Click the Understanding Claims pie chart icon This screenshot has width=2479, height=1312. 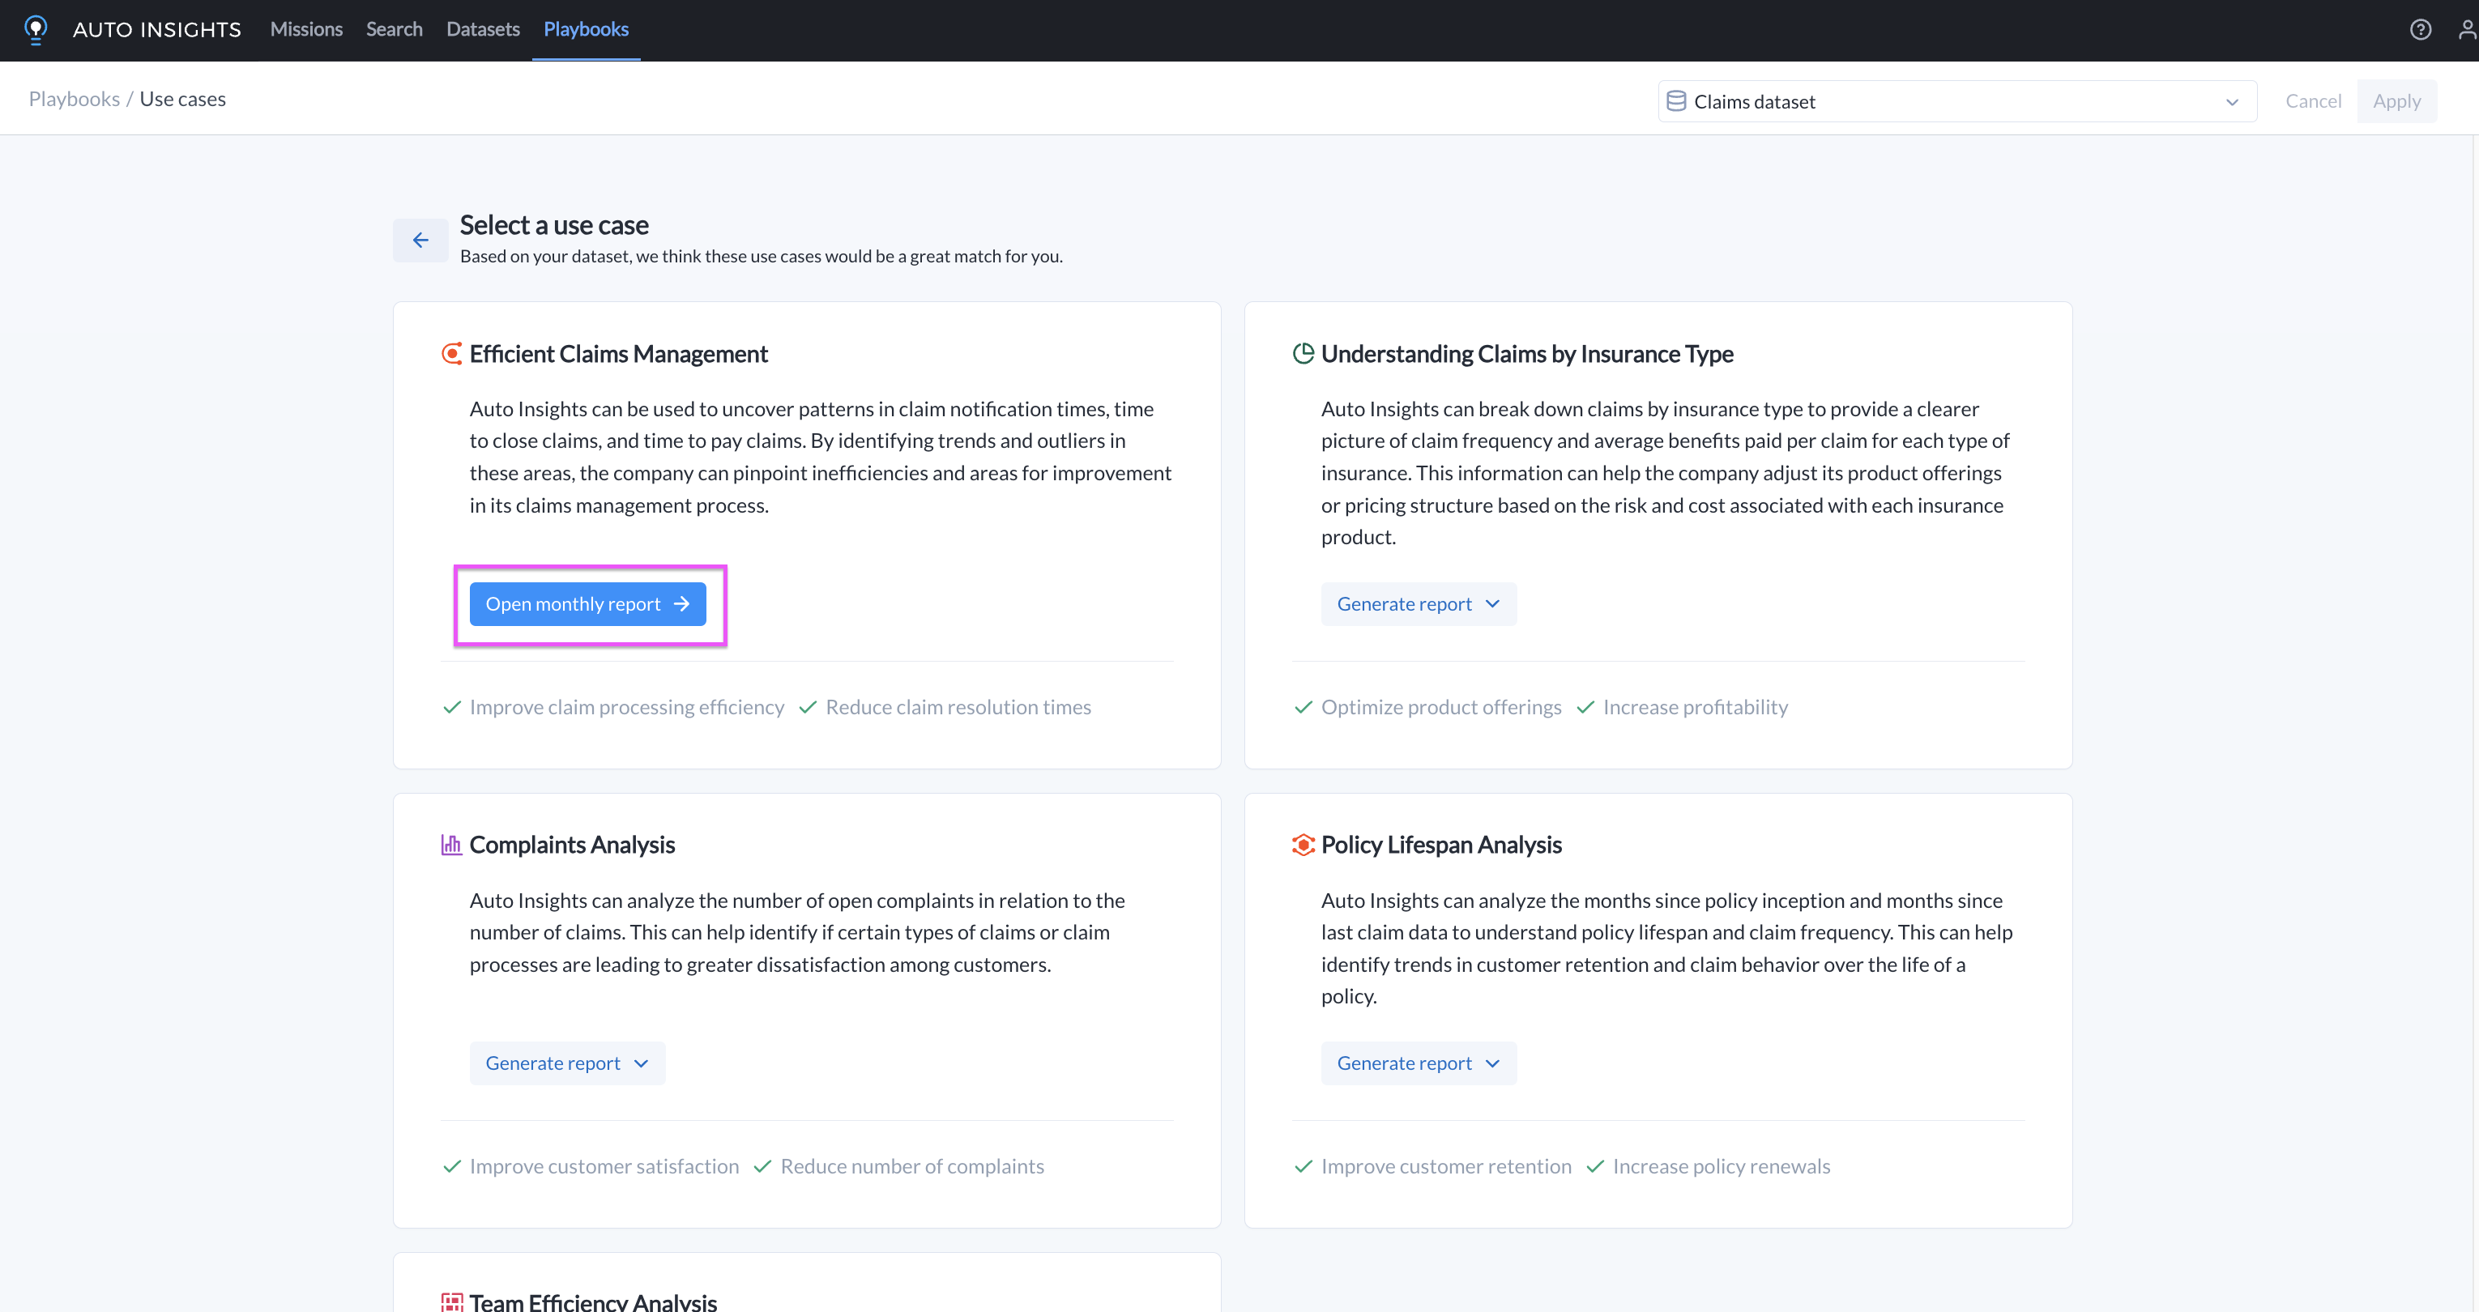click(1303, 354)
